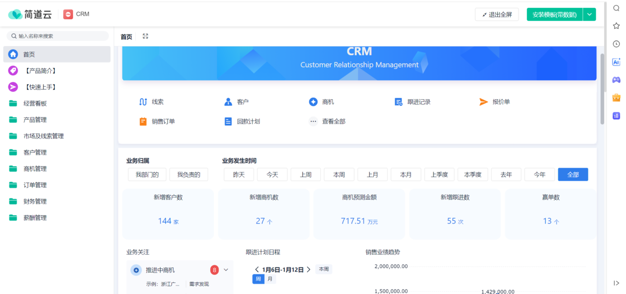Switch to the 首页 tab
This screenshot has height=294, width=626.
tap(126, 37)
